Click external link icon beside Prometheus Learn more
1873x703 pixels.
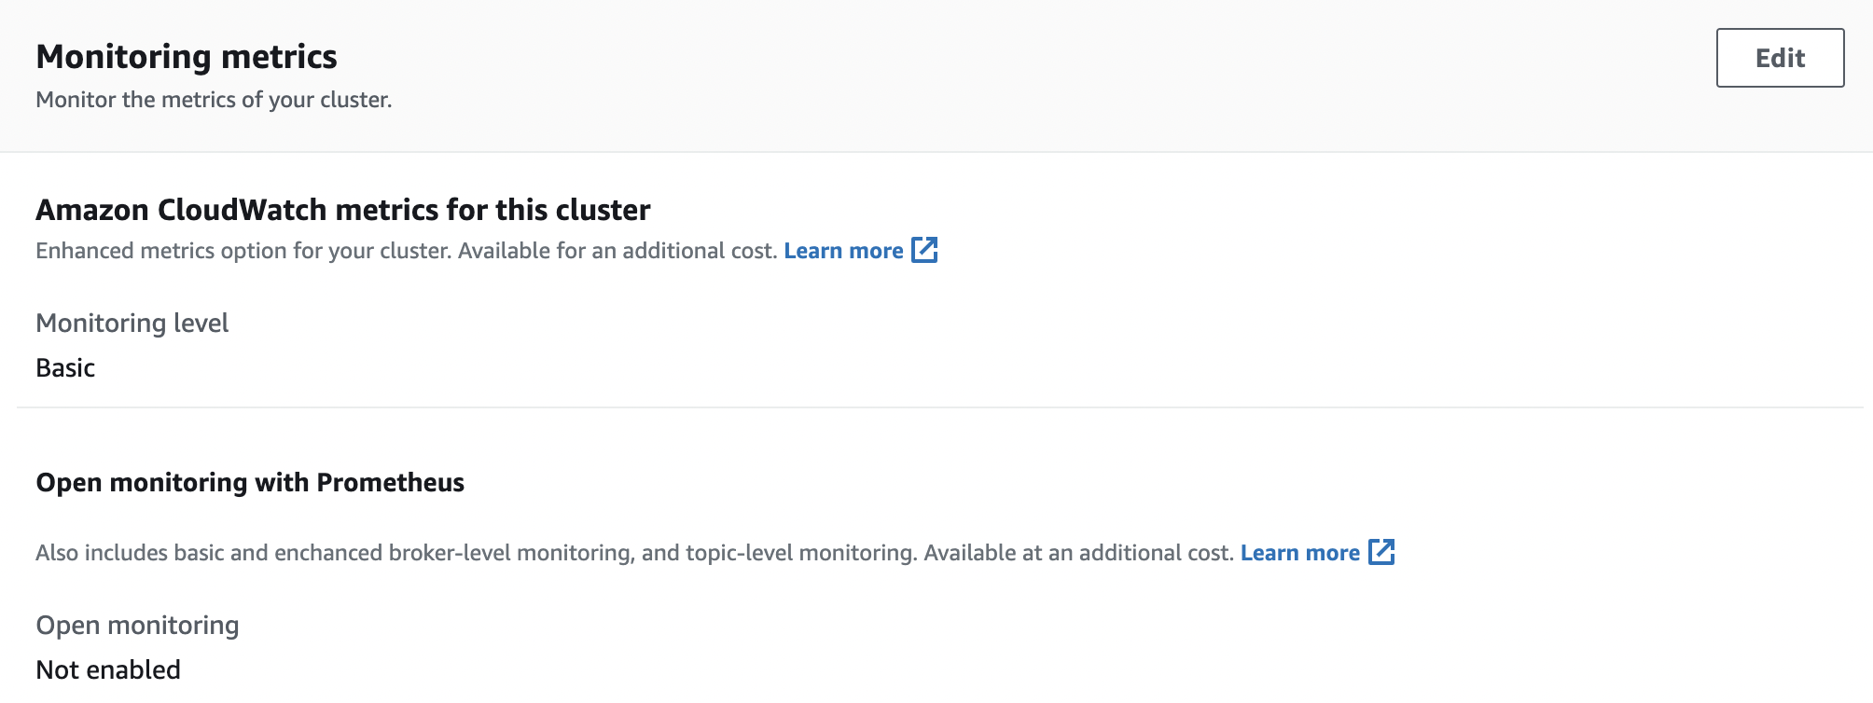[x=1381, y=552]
